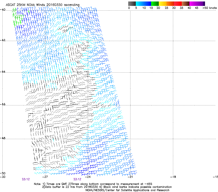Screen dimensions: 218x192
Task: Click the -40 latitude axis label
Action: pos(3,10)
